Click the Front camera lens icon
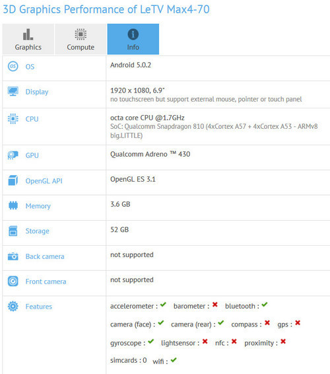 pyautogui.click(x=13, y=281)
